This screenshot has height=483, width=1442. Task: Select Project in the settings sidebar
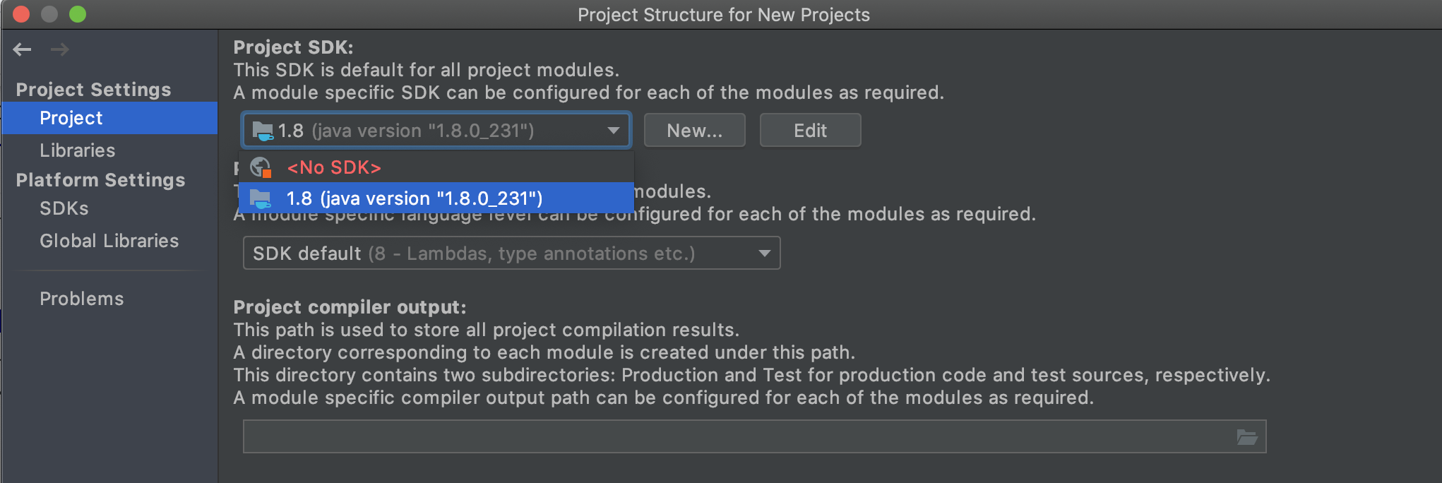point(71,118)
